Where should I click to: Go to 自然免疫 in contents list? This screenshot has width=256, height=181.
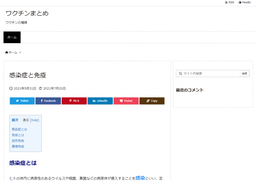click(18, 141)
